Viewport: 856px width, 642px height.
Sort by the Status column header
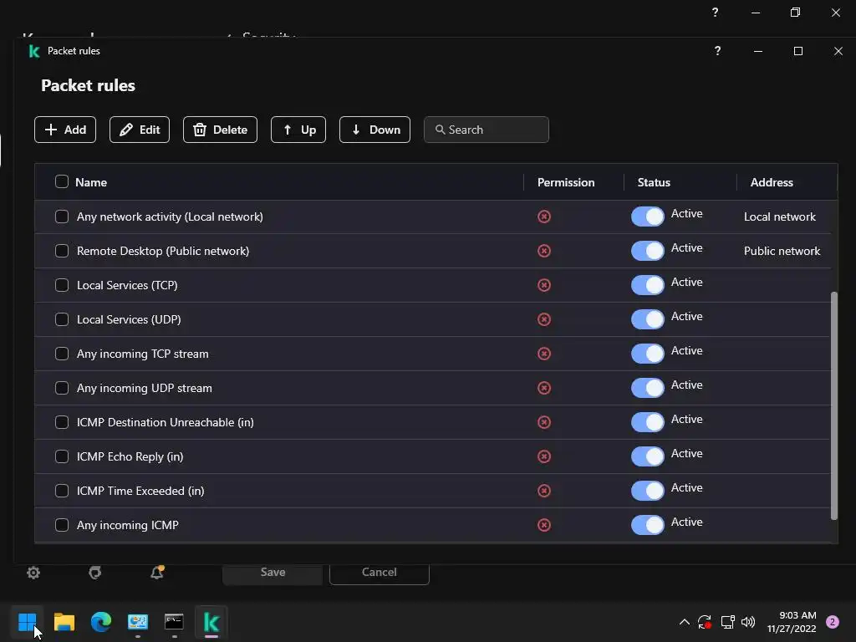click(654, 182)
